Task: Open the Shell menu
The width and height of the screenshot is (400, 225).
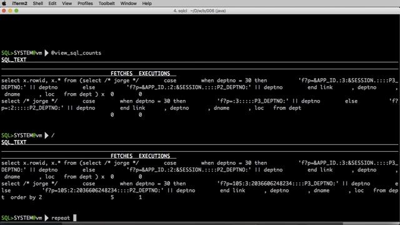Action: [37, 3]
